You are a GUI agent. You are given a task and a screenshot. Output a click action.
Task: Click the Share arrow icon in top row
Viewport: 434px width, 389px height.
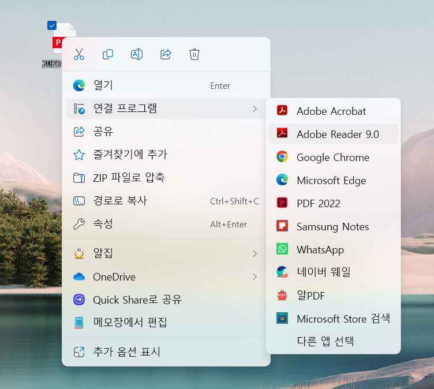coord(166,54)
